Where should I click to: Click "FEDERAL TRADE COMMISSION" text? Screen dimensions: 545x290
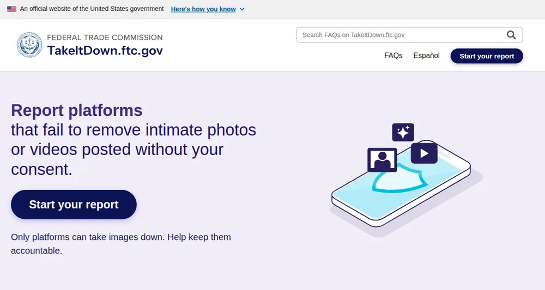click(105, 37)
